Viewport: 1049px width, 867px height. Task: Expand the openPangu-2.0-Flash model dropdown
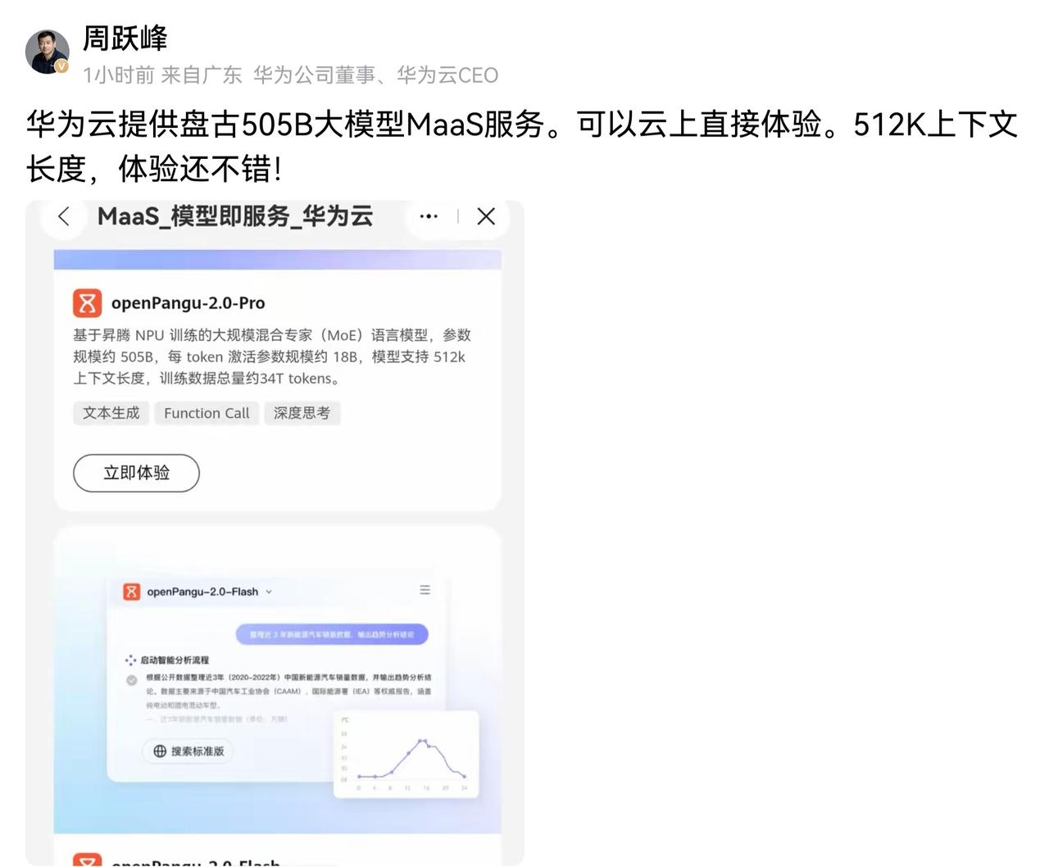point(269,592)
